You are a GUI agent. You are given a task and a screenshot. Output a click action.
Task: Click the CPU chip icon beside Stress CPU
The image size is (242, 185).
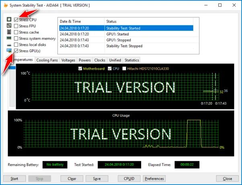9,19
